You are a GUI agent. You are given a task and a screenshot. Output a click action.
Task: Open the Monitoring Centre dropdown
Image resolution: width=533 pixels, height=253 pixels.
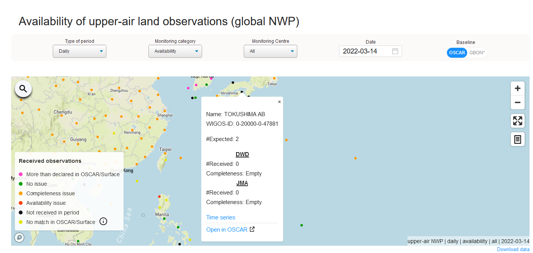coord(271,51)
